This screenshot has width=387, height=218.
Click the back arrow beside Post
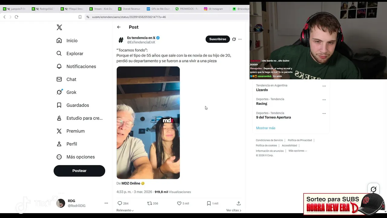[119, 27]
